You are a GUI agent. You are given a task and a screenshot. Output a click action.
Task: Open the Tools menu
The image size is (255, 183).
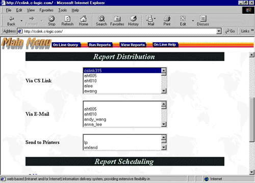coord(63,10)
